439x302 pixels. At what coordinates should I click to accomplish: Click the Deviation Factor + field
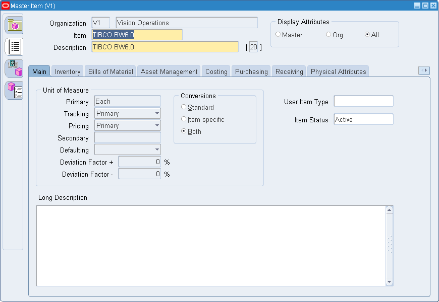point(139,162)
